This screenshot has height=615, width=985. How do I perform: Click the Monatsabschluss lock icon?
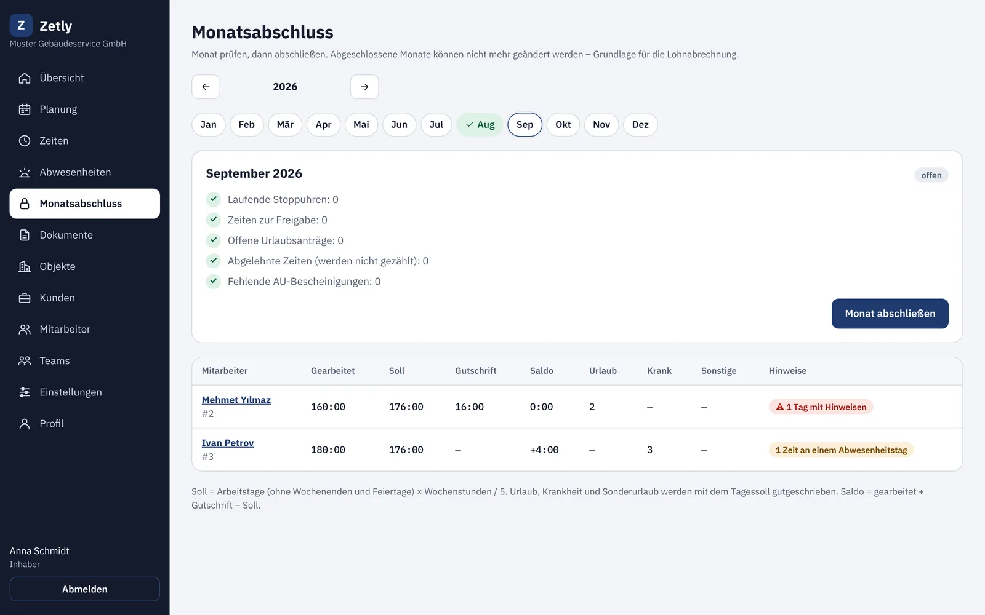pyautogui.click(x=25, y=204)
